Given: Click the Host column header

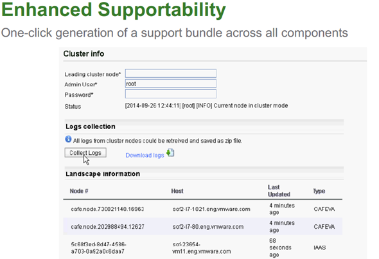Looking at the screenshot, I should (x=177, y=191).
